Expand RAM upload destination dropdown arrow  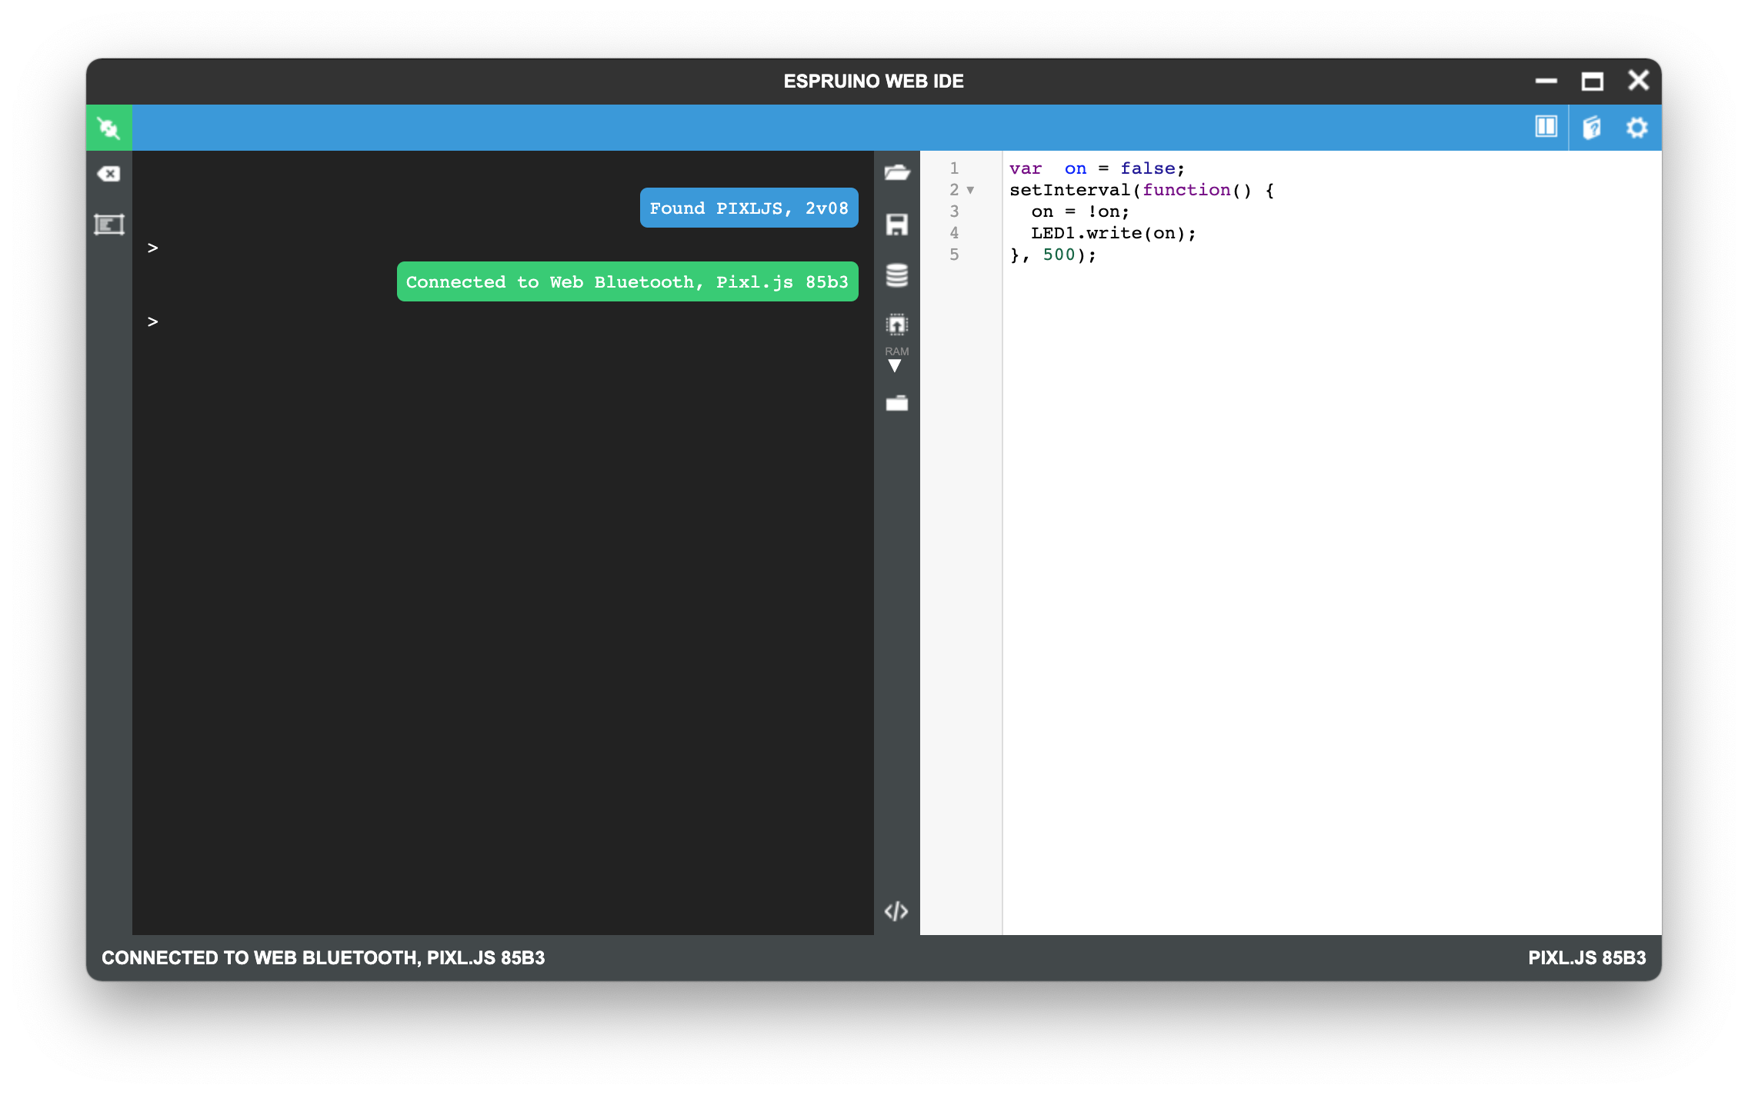895,367
